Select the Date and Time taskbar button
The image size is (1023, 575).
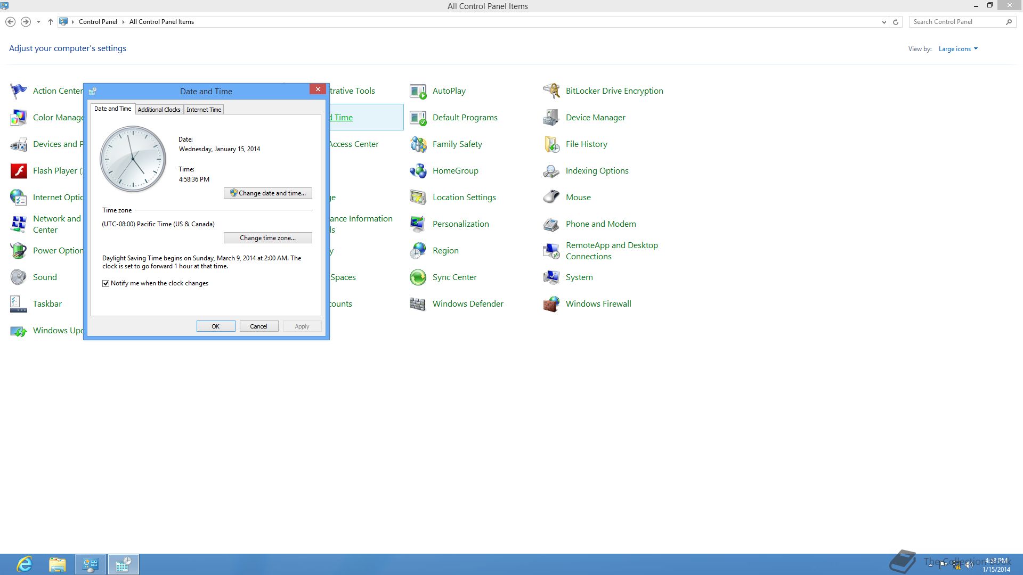124,564
